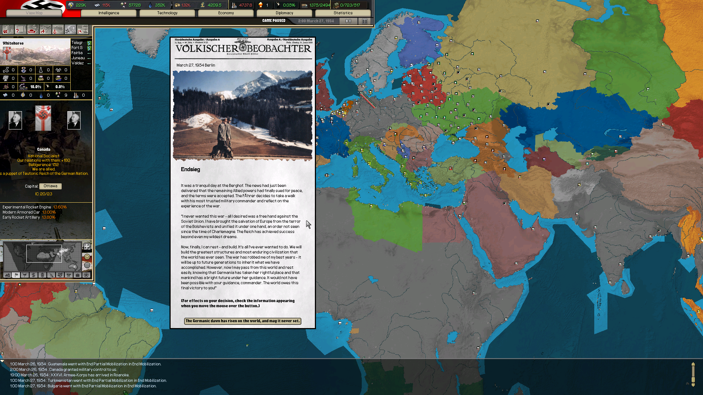Click the nuclear bomb count icon
The width and height of the screenshot is (703, 395).
tap(261, 5)
